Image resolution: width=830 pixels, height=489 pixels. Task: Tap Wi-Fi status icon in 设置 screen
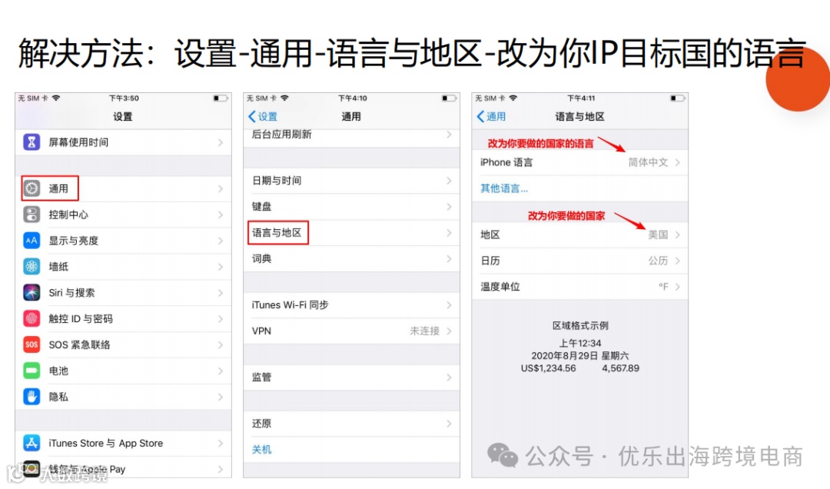tap(56, 98)
